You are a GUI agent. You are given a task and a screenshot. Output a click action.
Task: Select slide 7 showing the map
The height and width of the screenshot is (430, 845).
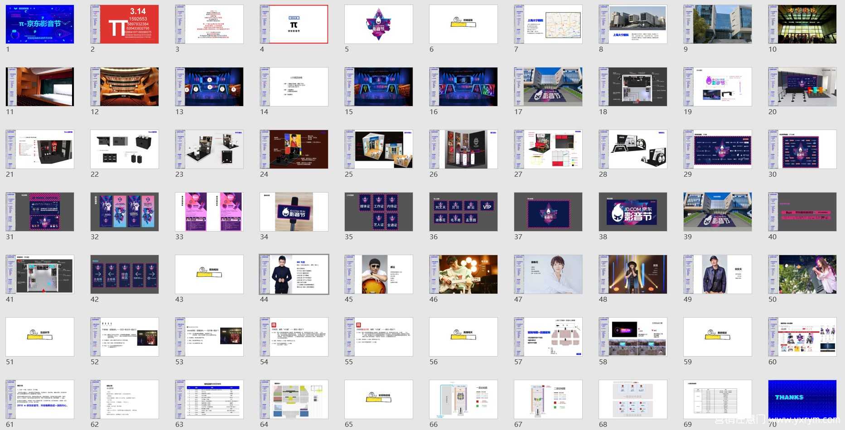[x=548, y=24]
